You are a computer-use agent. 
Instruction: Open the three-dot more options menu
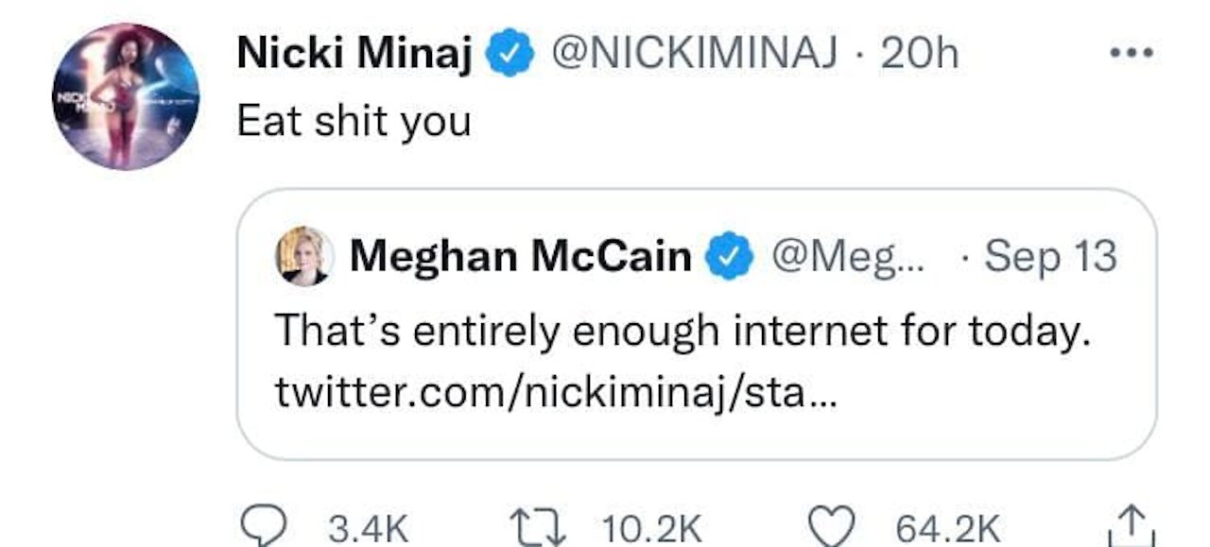click(x=1132, y=54)
